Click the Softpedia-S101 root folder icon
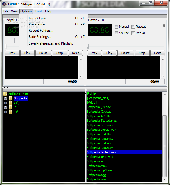Viewport: 170px width, 185px height. [x=5, y=94]
